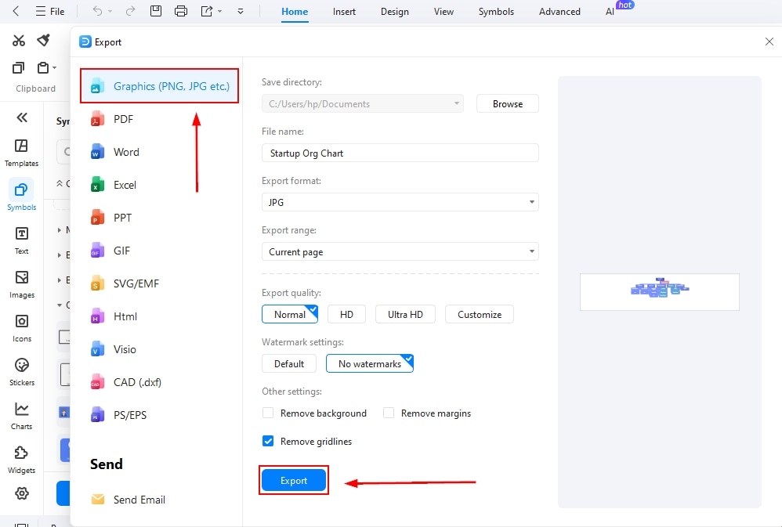Open the Export format JPG dropdown
The width and height of the screenshot is (782, 527).
coord(400,203)
